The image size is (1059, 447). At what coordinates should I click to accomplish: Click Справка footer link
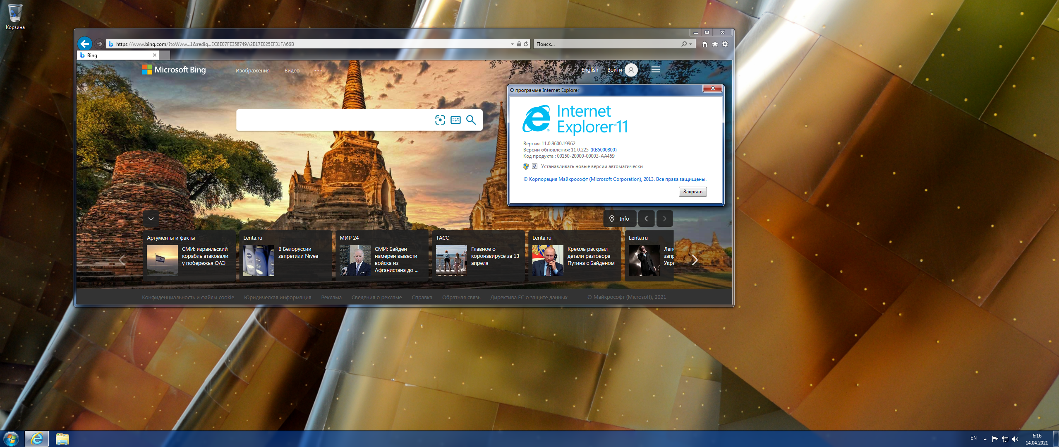[422, 297]
